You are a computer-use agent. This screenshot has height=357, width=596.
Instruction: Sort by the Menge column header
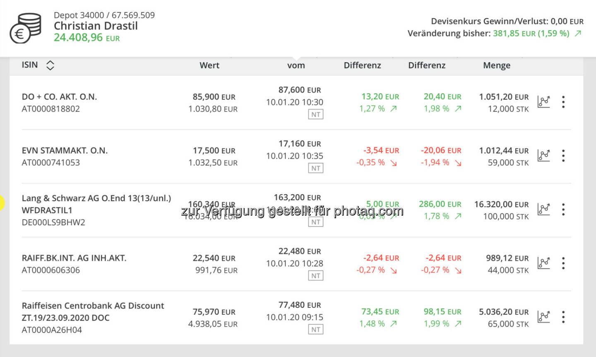click(x=497, y=65)
